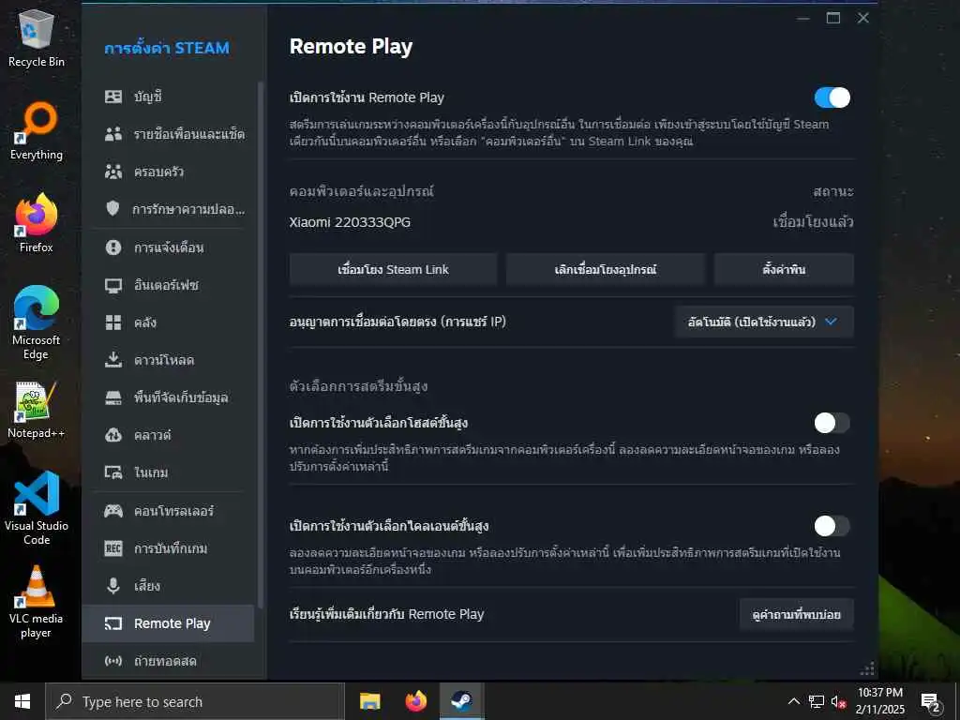Image resolution: width=960 pixels, height=720 pixels.
Task: Select the Visual Studio Code desktop icon
Action: [x=37, y=508]
